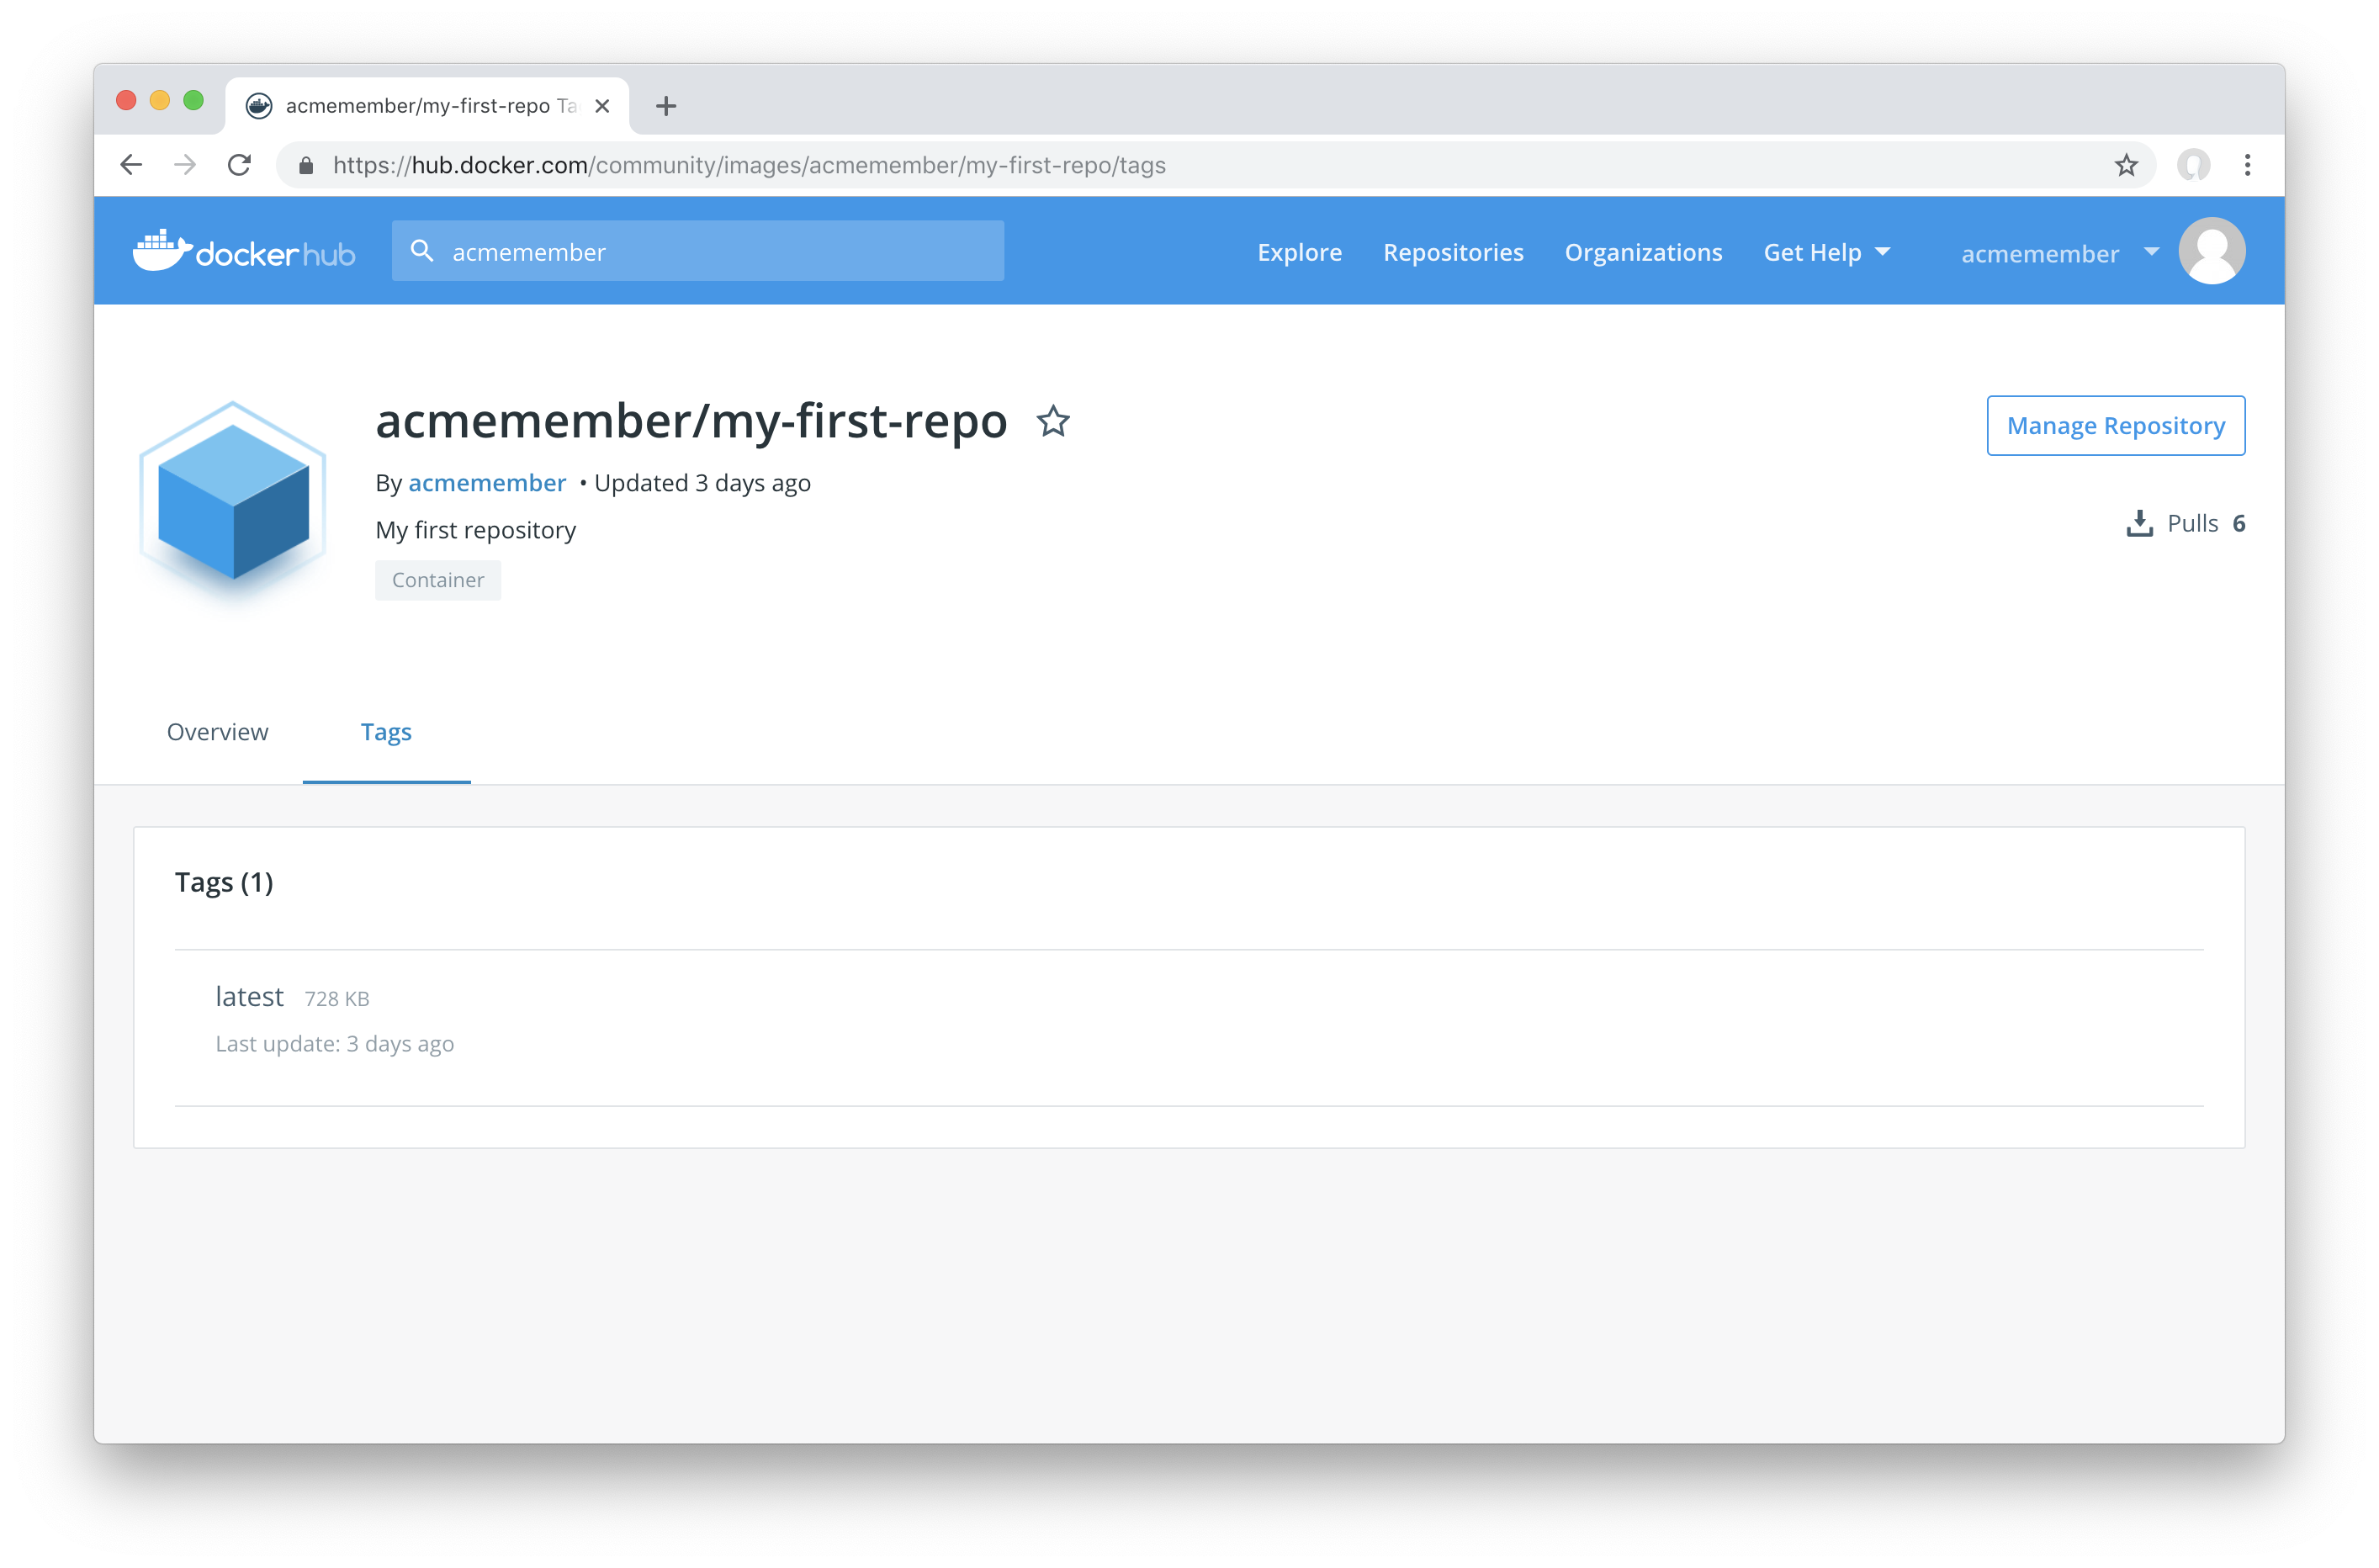Viewport: 2379px width, 1568px height.
Task: Open Chrome's three-dot menu
Action: click(2248, 165)
